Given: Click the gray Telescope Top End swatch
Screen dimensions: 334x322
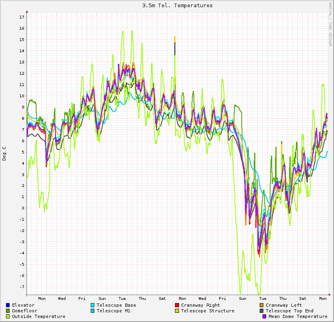Looking at the screenshot, I should (261, 311).
